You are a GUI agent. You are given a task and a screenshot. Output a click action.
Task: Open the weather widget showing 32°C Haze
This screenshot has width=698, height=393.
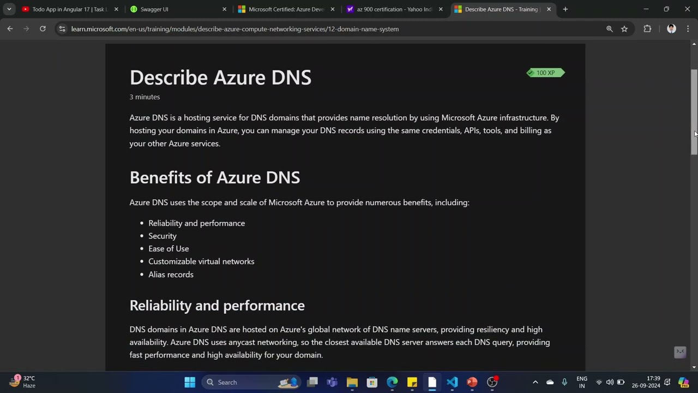pos(23,382)
